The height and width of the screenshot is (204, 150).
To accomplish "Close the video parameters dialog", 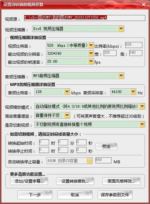I will pyautogui.click(x=144, y=5).
